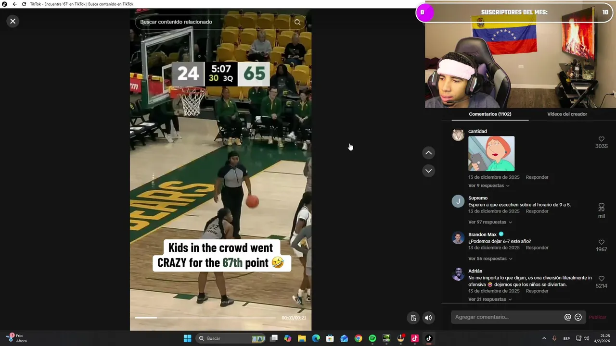Open cantidad's profile avatar
Image resolution: width=616 pixels, height=346 pixels.
[458, 135]
